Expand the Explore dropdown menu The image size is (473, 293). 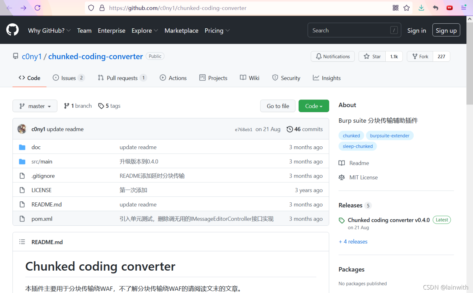pyautogui.click(x=145, y=31)
